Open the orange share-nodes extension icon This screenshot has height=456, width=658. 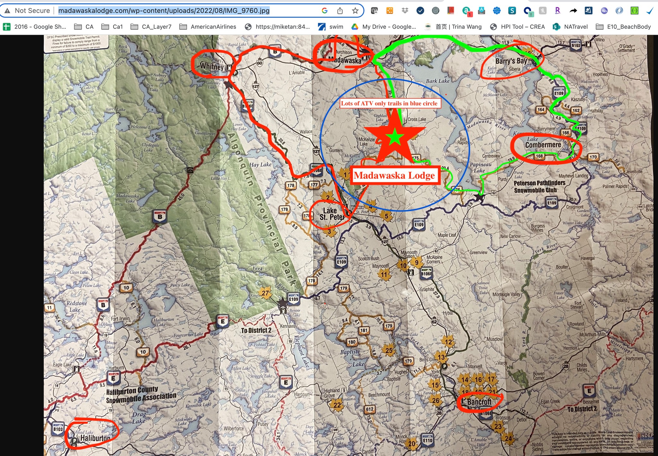389,11
